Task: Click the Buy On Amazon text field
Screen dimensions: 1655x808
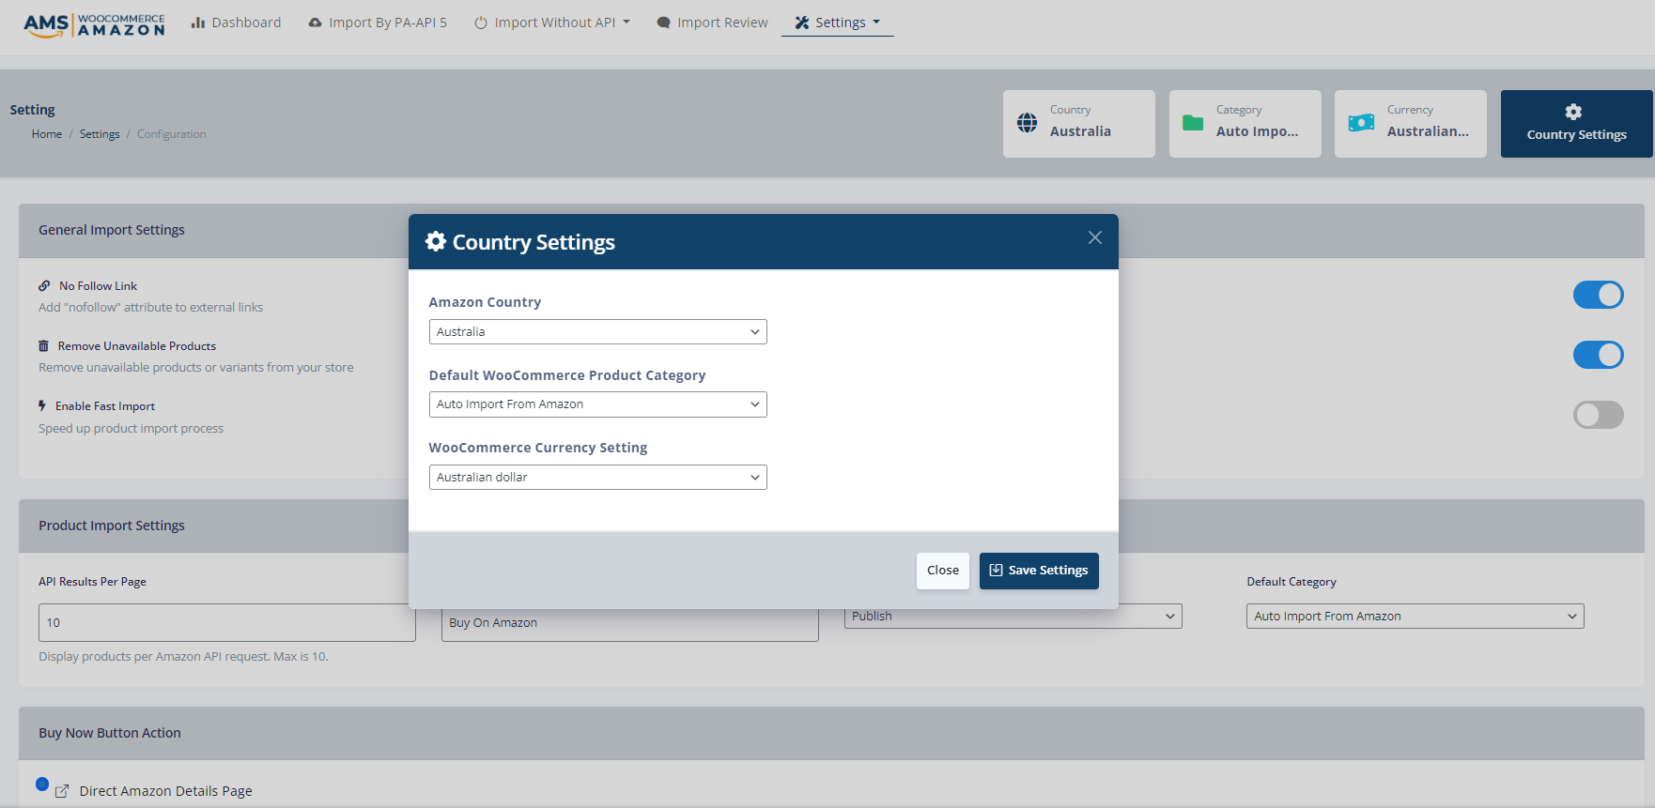Action: (630, 623)
